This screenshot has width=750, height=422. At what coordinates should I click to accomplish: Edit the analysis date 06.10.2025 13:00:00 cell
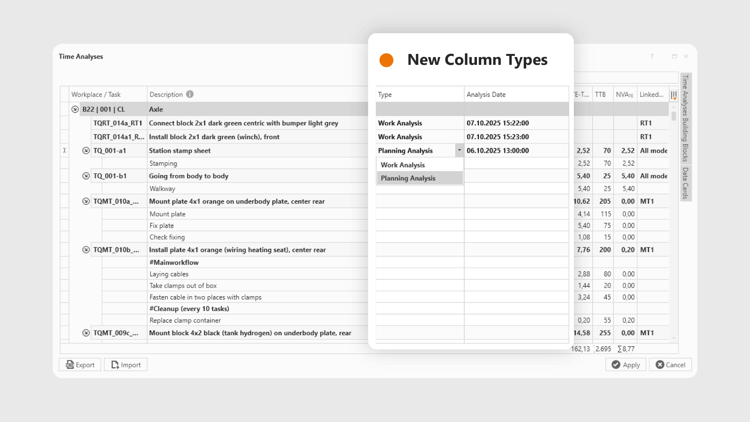[498, 150]
